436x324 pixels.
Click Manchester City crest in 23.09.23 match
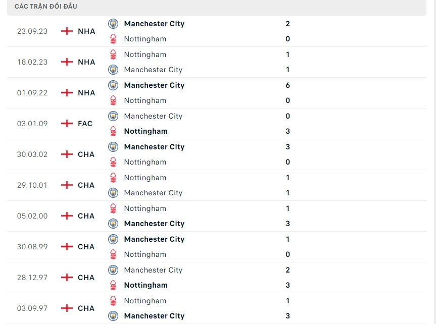click(113, 24)
